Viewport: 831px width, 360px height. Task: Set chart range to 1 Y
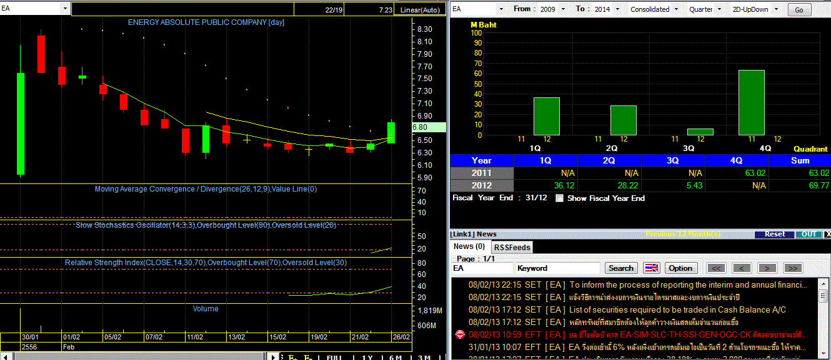(367, 357)
